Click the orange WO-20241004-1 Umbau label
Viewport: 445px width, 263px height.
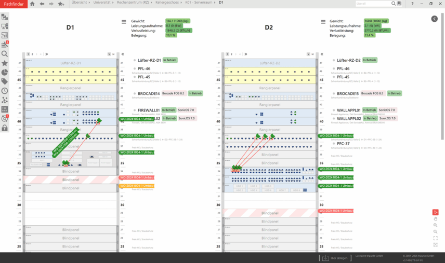137,185
